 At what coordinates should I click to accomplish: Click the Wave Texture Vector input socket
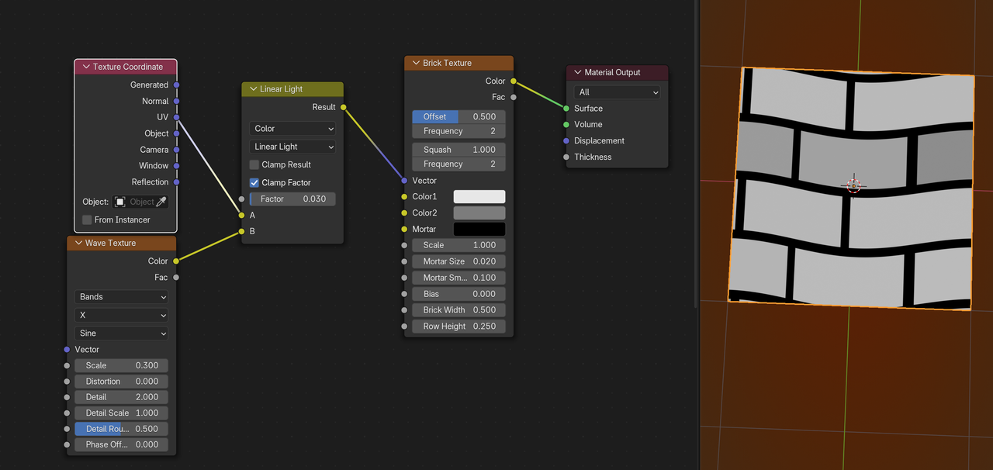pos(67,350)
